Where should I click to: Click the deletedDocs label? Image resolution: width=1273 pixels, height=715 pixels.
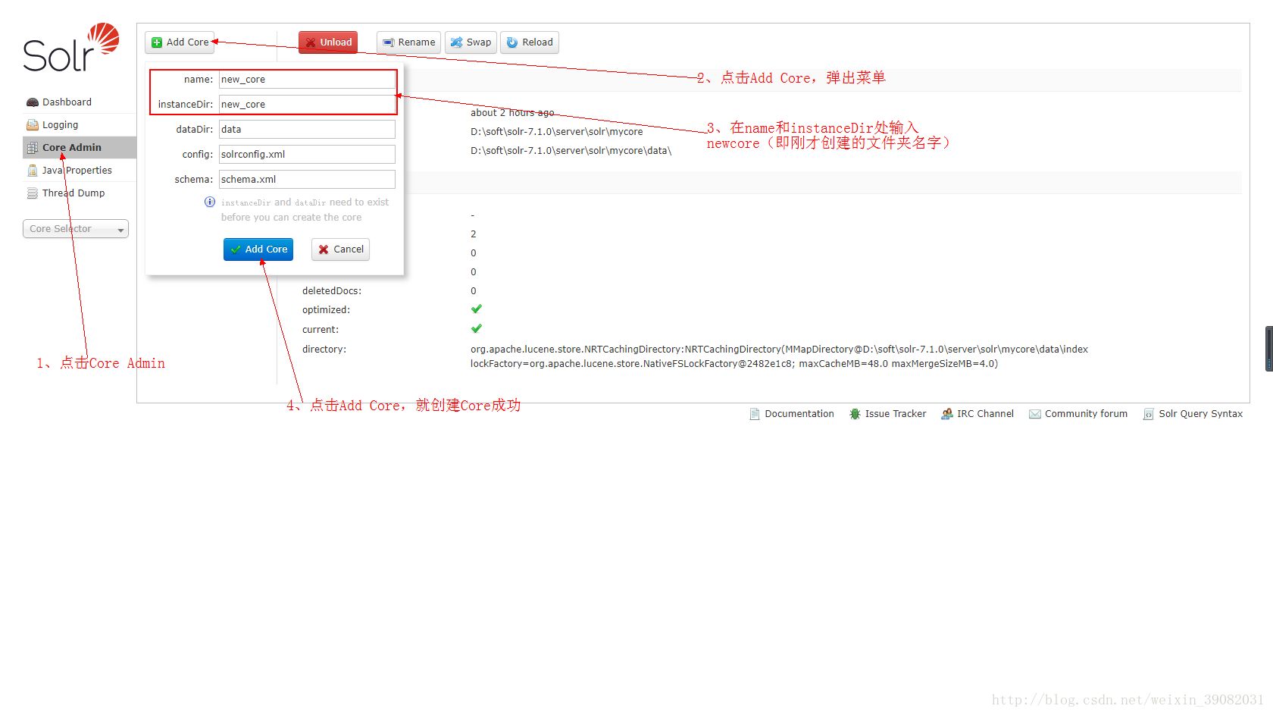coord(332,291)
